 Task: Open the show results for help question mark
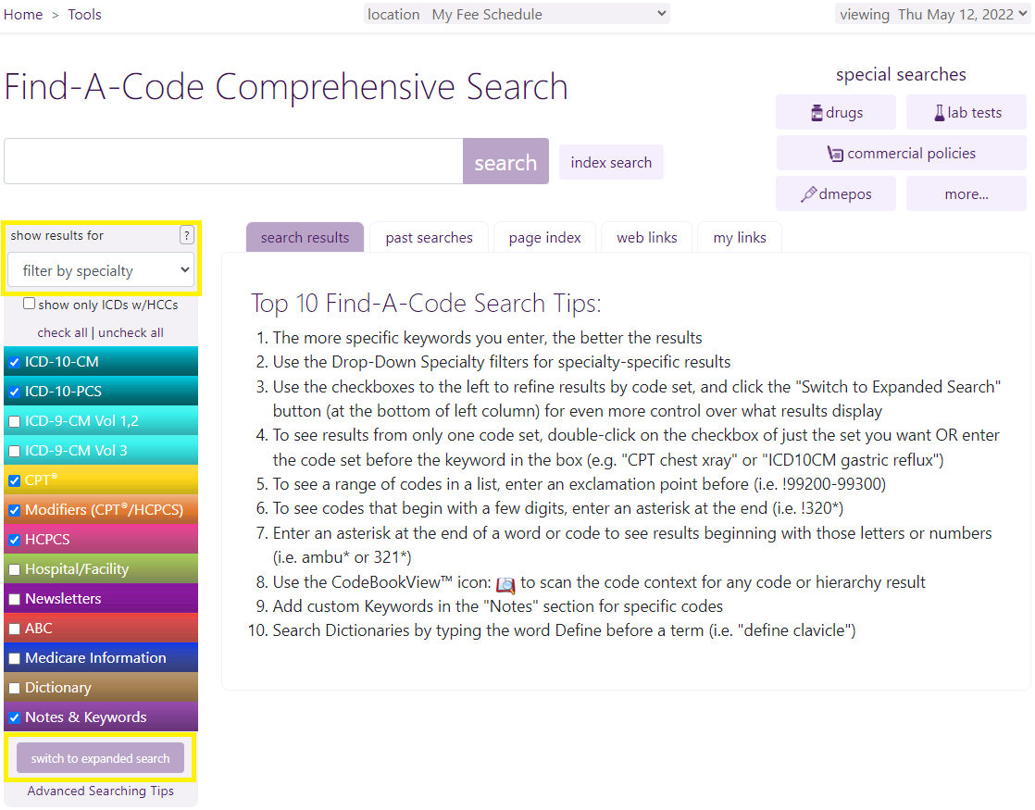(x=187, y=235)
